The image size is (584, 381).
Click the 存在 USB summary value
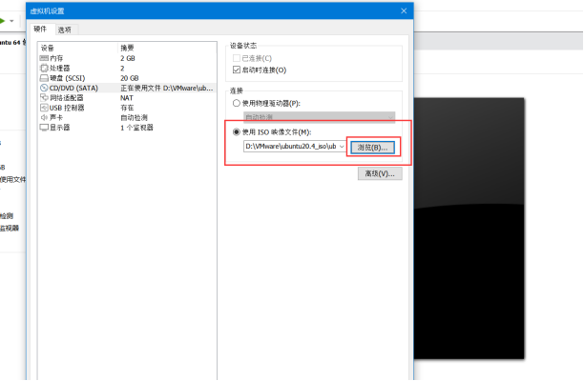tap(127, 108)
